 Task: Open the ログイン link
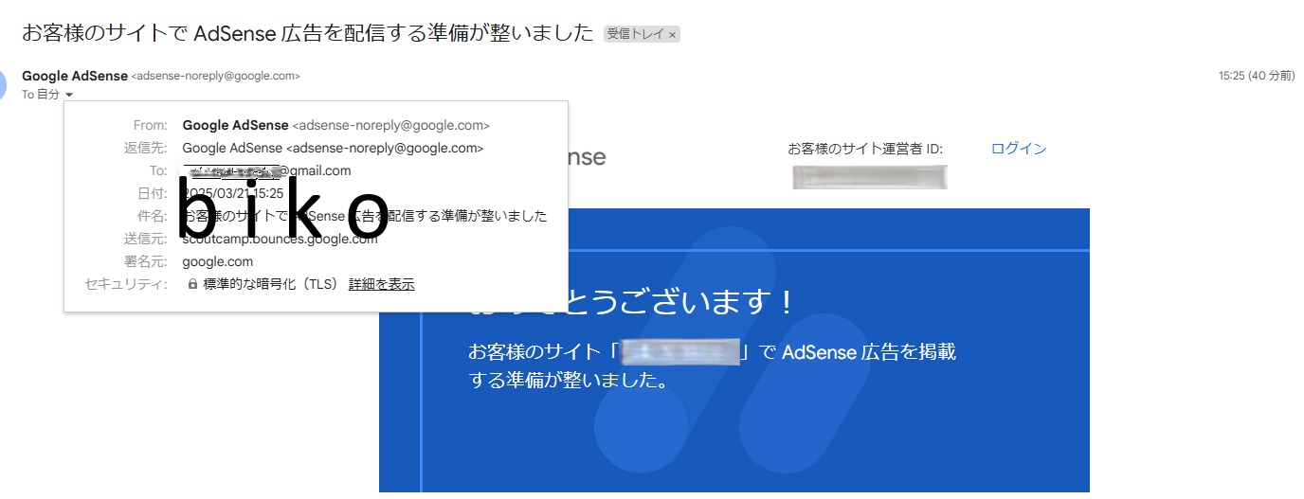[1019, 149]
